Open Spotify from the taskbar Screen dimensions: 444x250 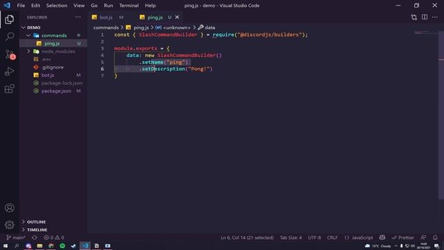pos(62,246)
